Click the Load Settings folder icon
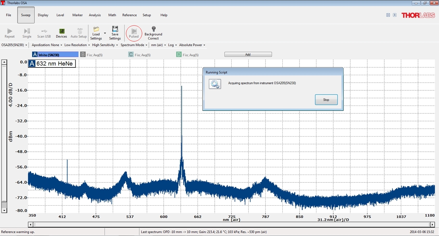Image resolution: width=439 pixels, height=236 pixels. coord(96,29)
